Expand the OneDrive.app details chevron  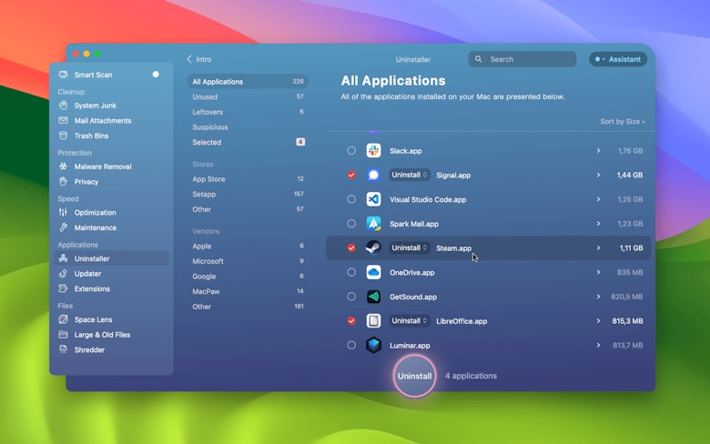point(598,272)
